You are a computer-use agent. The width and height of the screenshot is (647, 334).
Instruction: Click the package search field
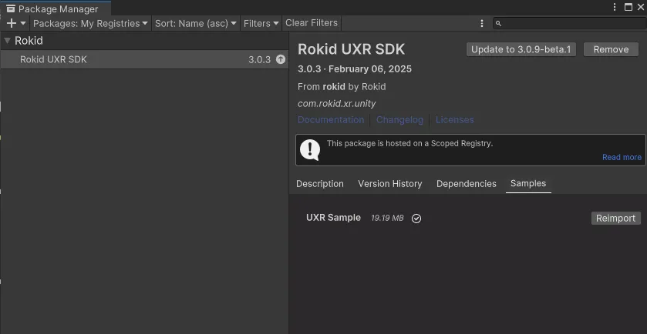[x=569, y=24]
